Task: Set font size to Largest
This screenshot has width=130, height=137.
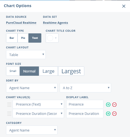Action: click(x=71, y=71)
